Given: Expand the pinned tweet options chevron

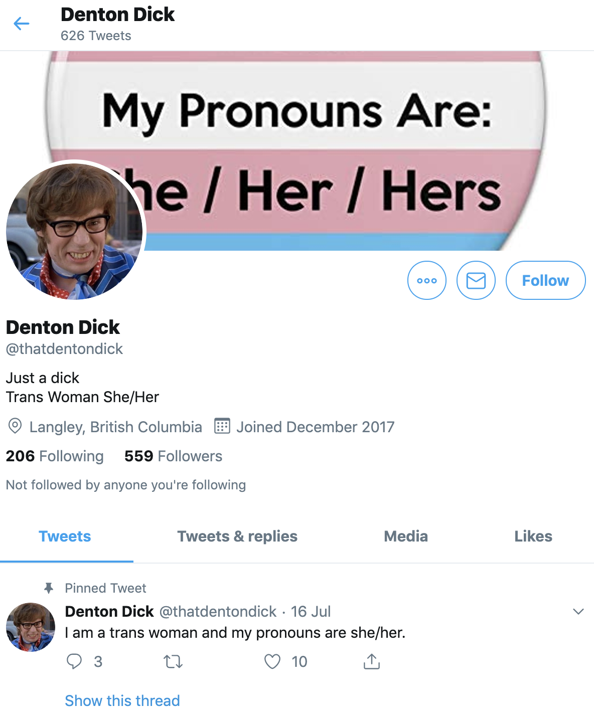Looking at the screenshot, I should pos(578,611).
